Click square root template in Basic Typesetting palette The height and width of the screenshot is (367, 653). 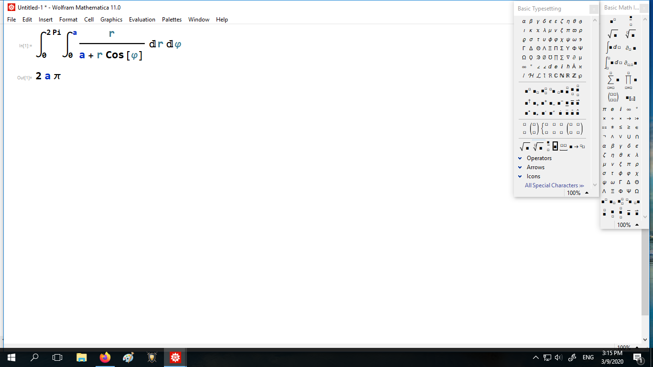[525, 147]
